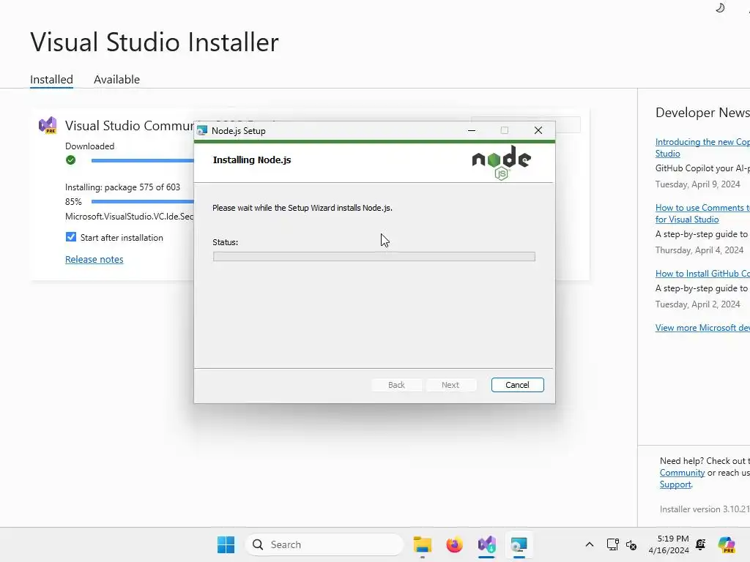Screen dimensions: 750x562
Task: Click the Microsoft.VisualStudio.VC.Ide package text
Action: [x=129, y=217]
